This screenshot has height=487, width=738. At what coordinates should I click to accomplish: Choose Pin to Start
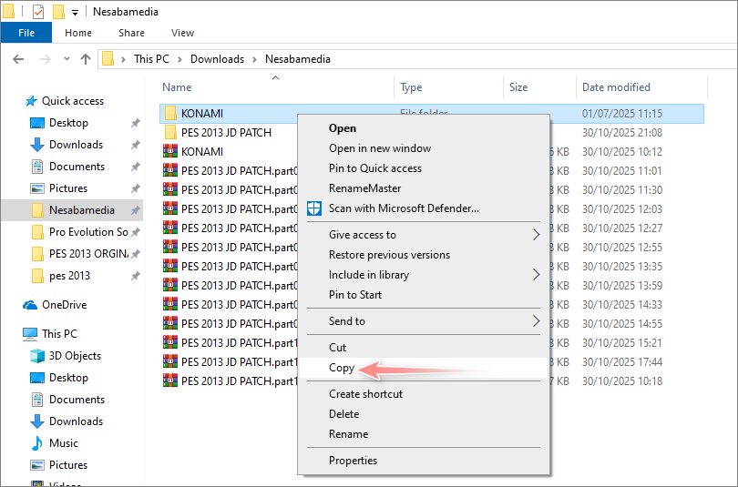pos(355,295)
